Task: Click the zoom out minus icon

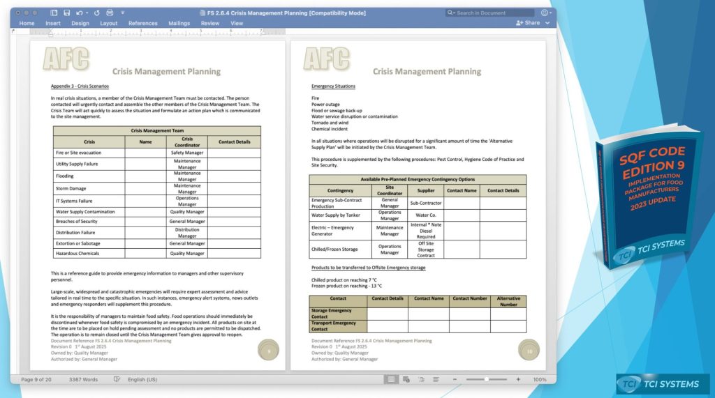Action: click(455, 379)
